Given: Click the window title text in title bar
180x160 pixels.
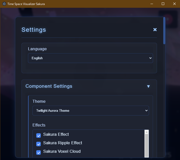Looking at the screenshot, I should click(x=26, y=4).
